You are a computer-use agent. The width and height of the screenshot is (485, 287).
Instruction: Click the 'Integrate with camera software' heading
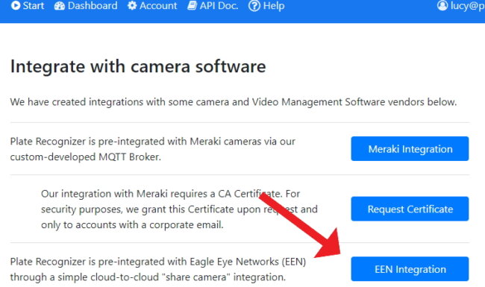[x=138, y=66]
